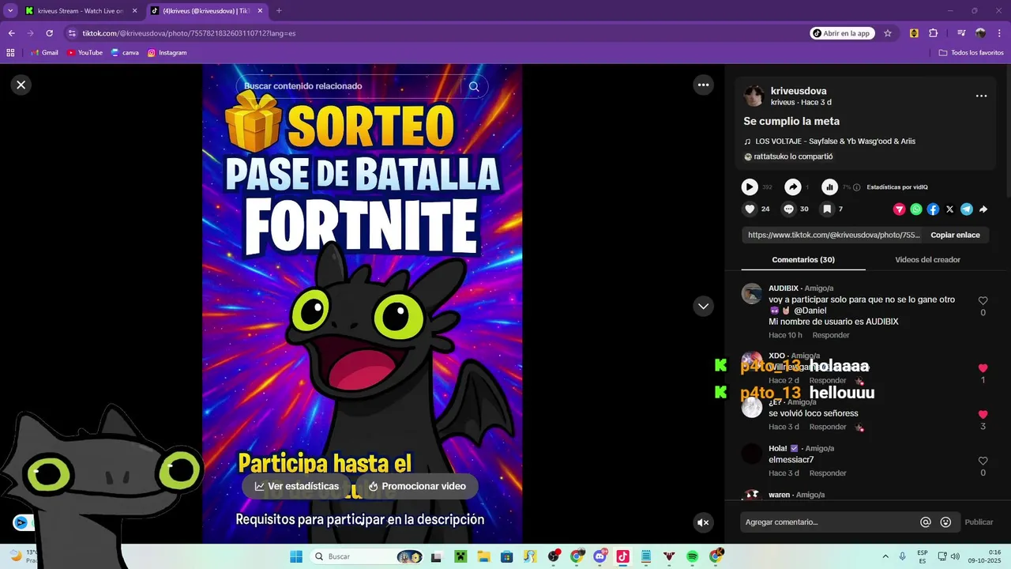This screenshot has width=1011, height=569.
Task: Switch to the 'Comentarios (30)' tab
Action: (x=803, y=260)
